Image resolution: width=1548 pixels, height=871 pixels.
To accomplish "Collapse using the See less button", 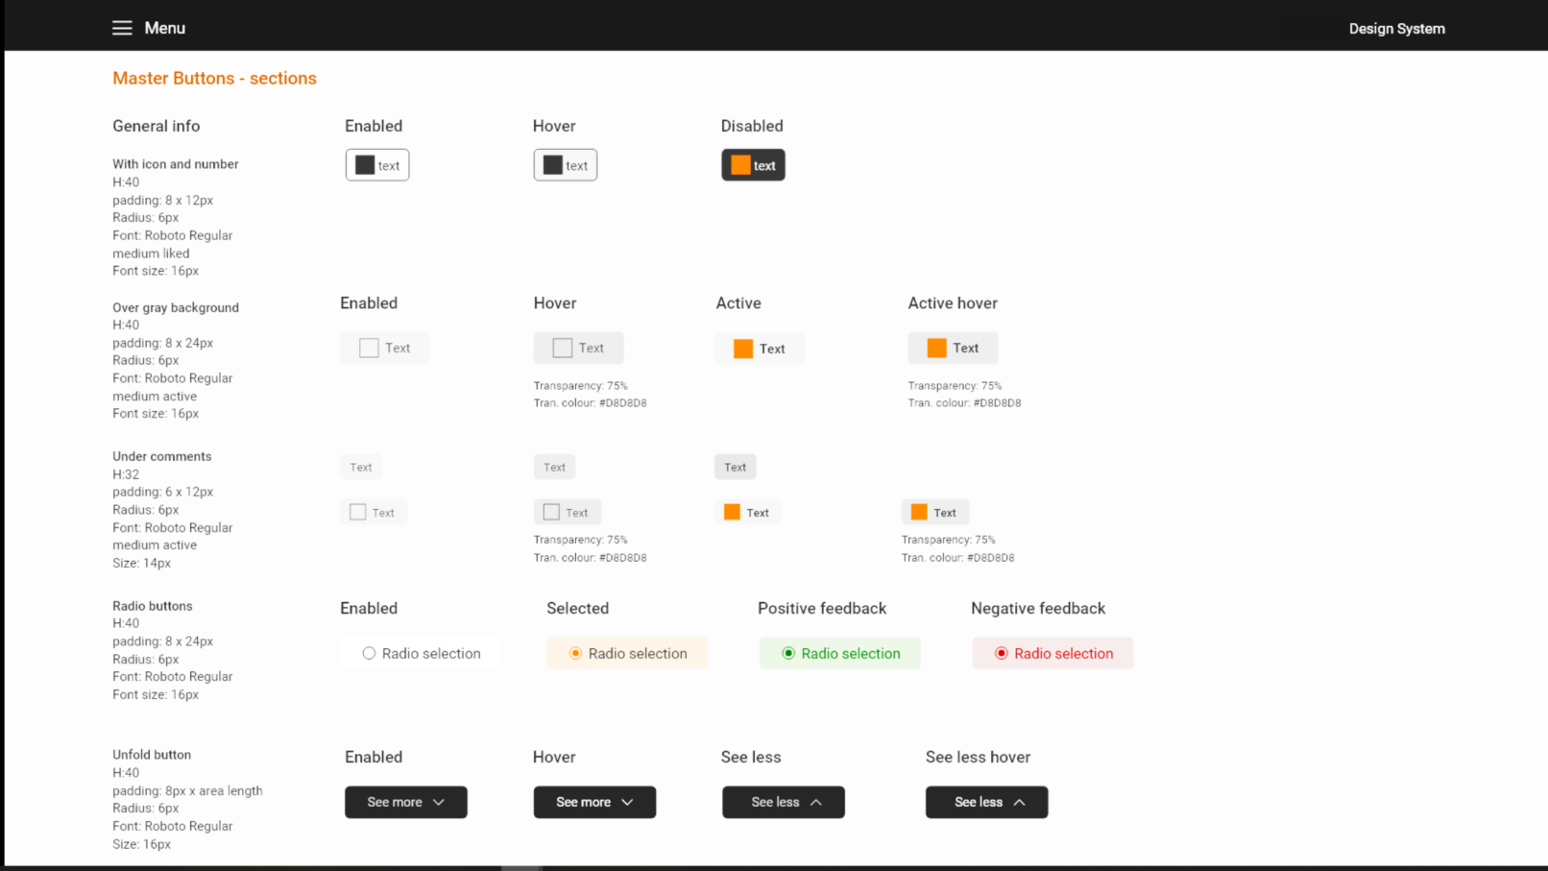I will click(784, 802).
